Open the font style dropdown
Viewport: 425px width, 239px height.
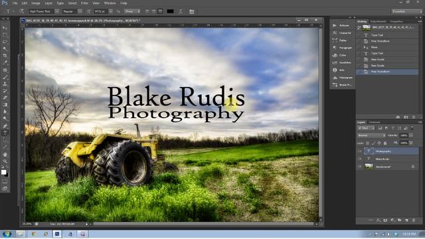pos(80,11)
